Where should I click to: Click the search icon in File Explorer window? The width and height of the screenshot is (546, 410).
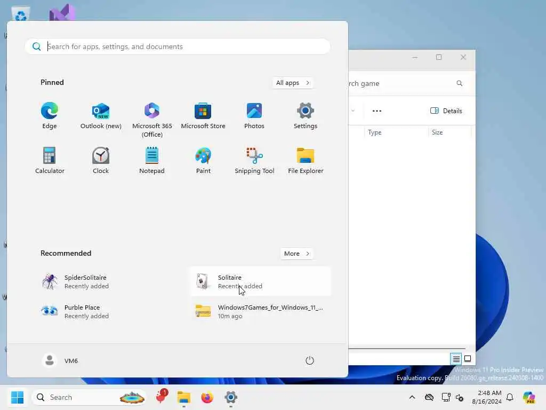(x=459, y=83)
